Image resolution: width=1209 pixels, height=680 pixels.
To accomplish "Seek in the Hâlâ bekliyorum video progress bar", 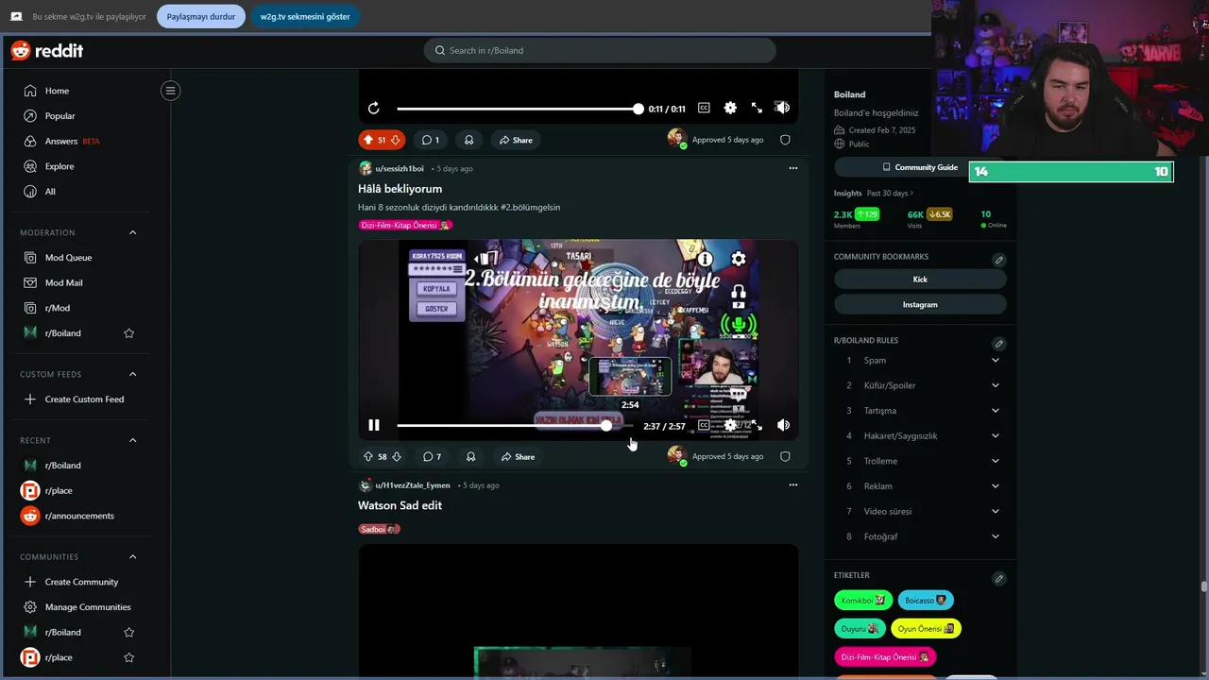I will coord(516,426).
